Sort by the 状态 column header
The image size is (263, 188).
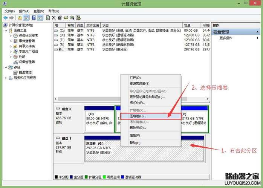141,25
